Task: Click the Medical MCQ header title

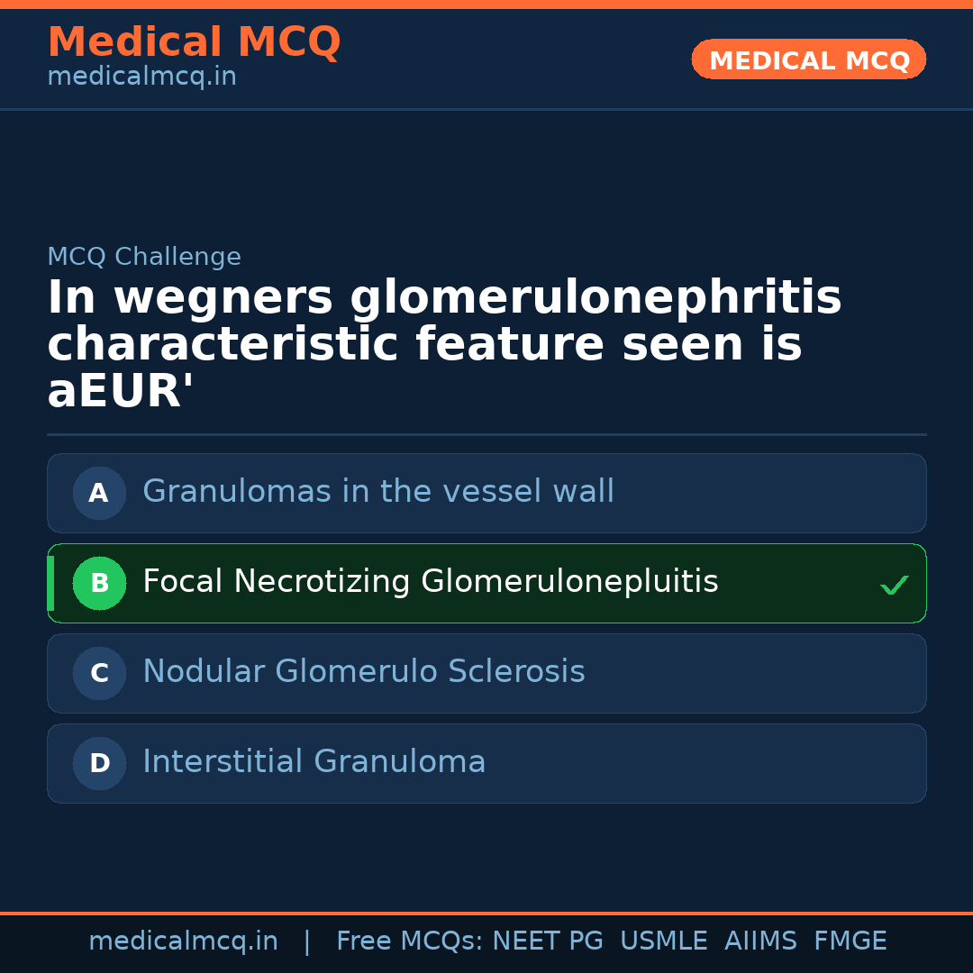Action: point(194,42)
